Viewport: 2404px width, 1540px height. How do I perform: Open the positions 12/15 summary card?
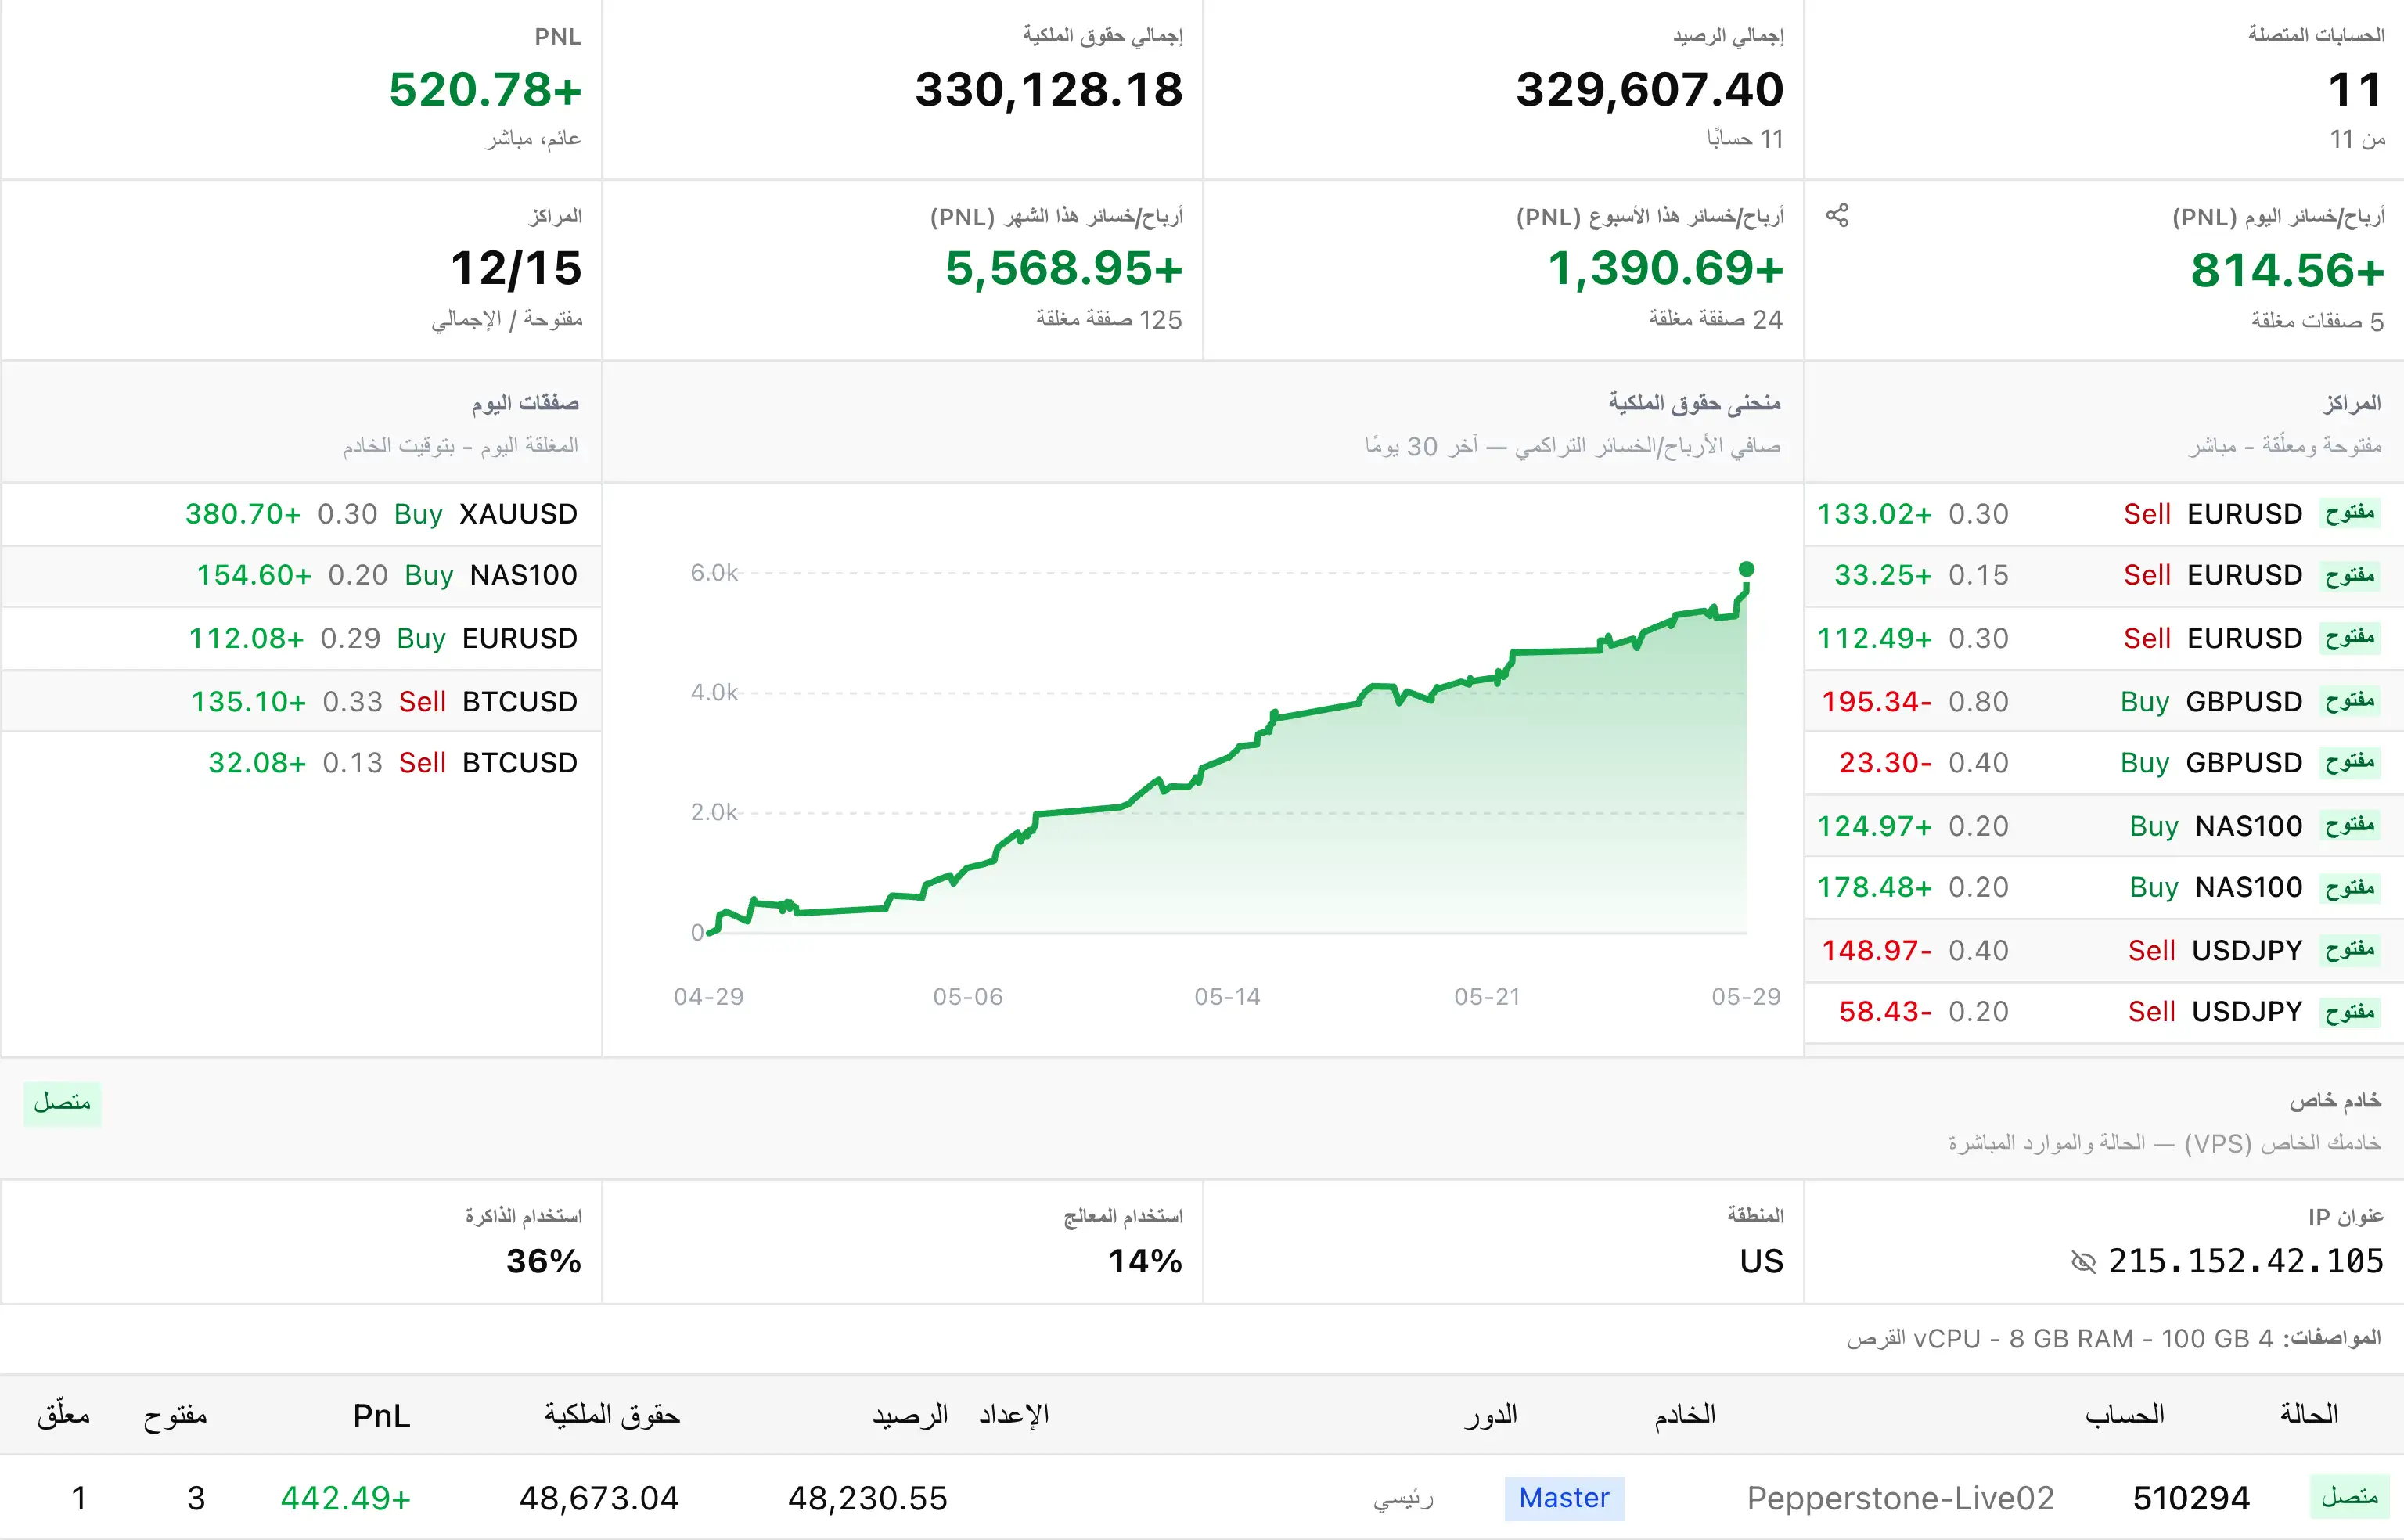[301, 270]
